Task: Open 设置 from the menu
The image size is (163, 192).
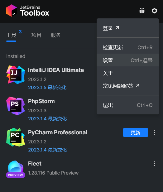Action: (x=128, y=60)
